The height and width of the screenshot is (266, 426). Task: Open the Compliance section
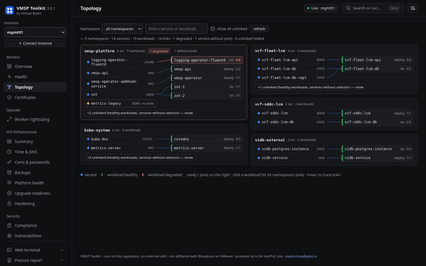(x=35, y=226)
